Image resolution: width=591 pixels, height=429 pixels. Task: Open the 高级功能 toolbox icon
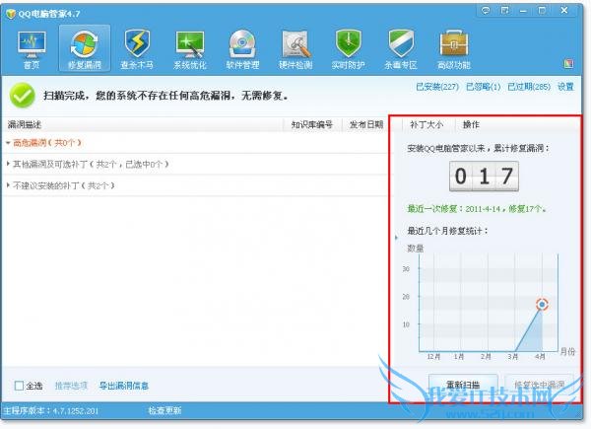point(454,49)
